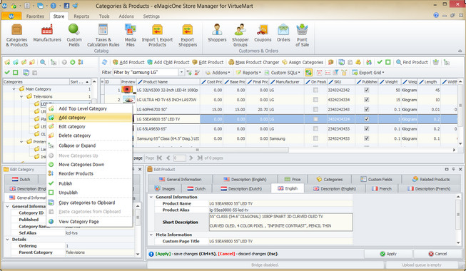
Task: Open Coupons section
Action: pos(263,33)
